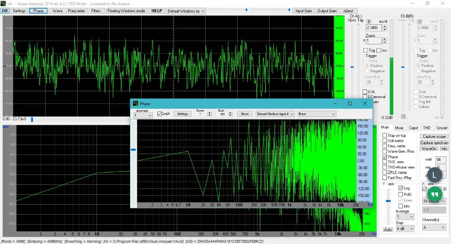Toggle the Phase button in the top toolbar
Image resolution: width=451 pixels, height=244 pixels.
[x=38, y=11]
